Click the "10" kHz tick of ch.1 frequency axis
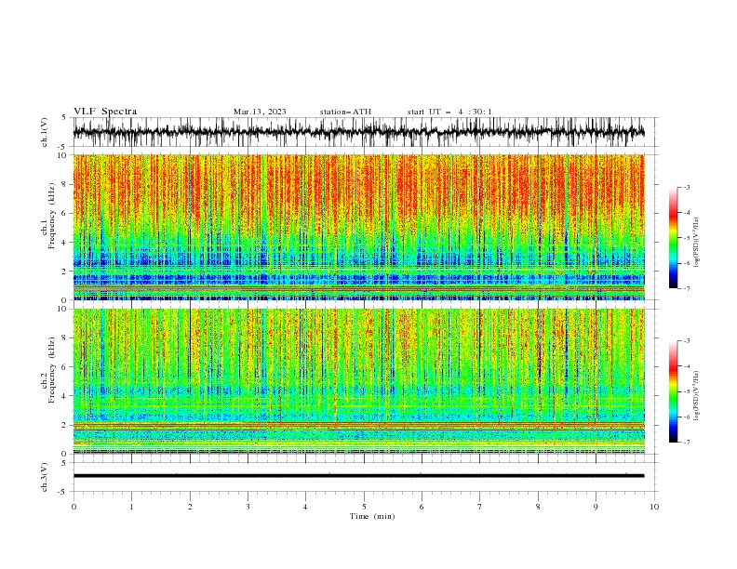Screen dimensions: 737x569 63,155
